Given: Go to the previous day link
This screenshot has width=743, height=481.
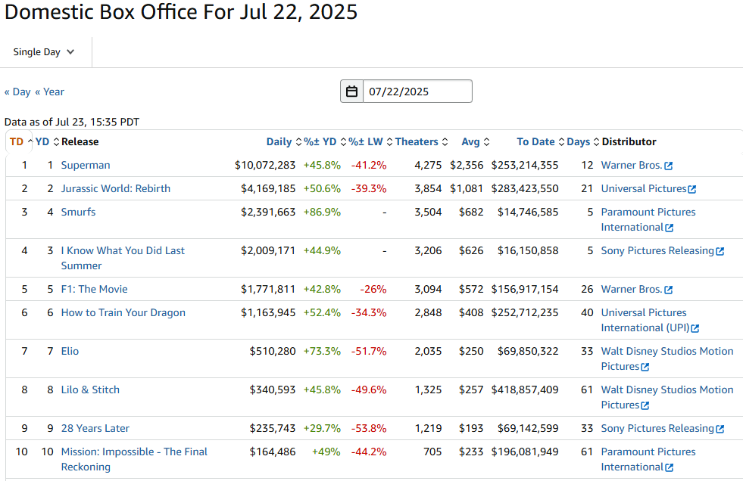Looking at the screenshot, I should pyautogui.click(x=17, y=92).
